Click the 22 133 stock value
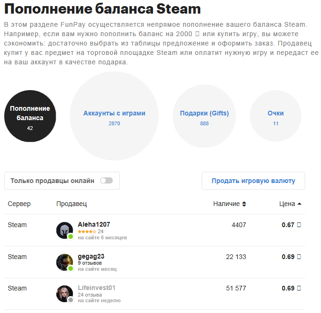Viewport: 321px width, 313px height. click(236, 257)
